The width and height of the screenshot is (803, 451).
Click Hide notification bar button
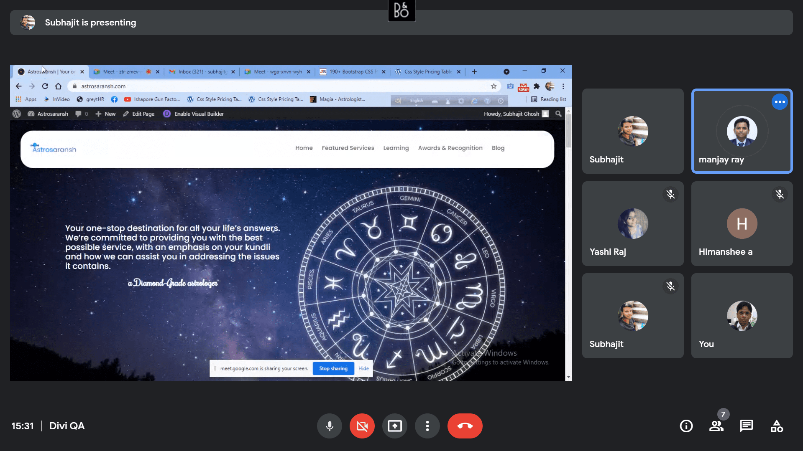click(364, 368)
